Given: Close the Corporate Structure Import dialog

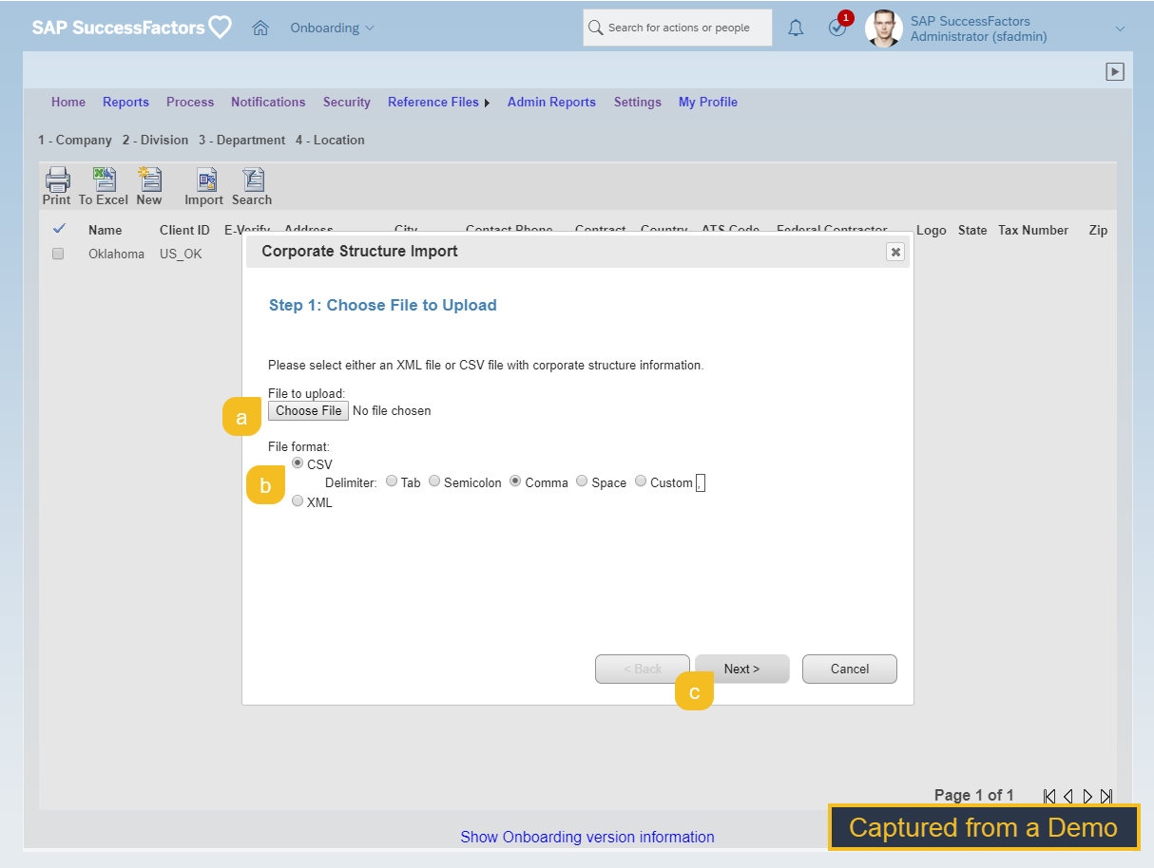Looking at the screenshot, I should pyautogui.click(x=894, y=252).
